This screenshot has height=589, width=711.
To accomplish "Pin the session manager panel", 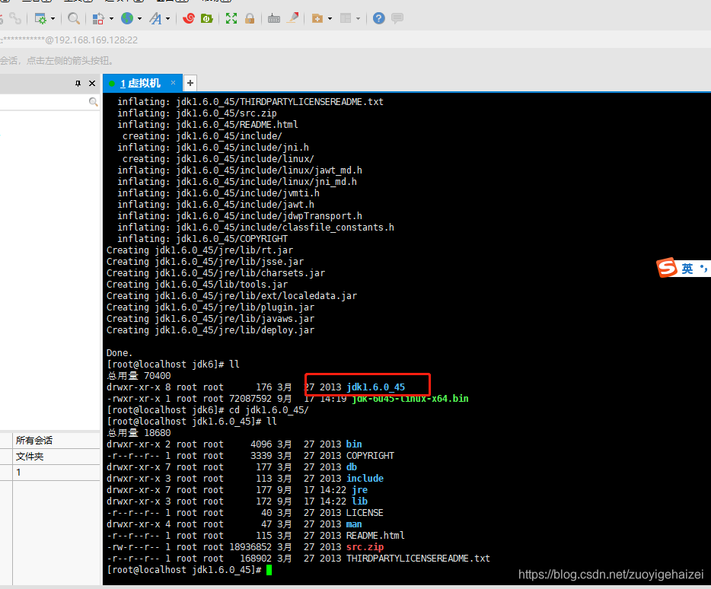I will click(x=78, y=84).
